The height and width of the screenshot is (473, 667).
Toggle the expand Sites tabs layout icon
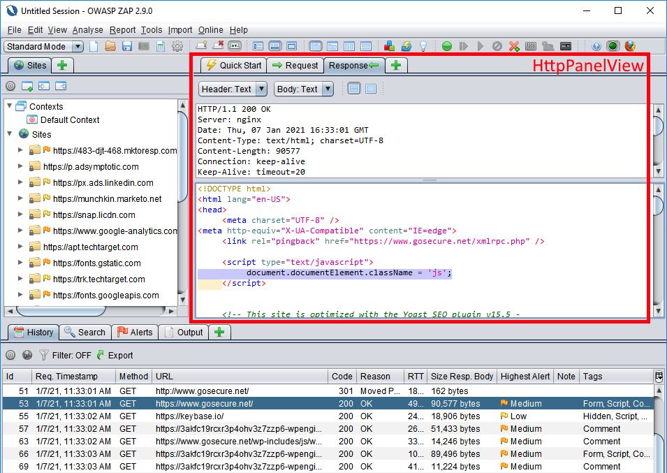(x=258, y=46)
